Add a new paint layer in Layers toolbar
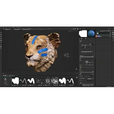 104,31
